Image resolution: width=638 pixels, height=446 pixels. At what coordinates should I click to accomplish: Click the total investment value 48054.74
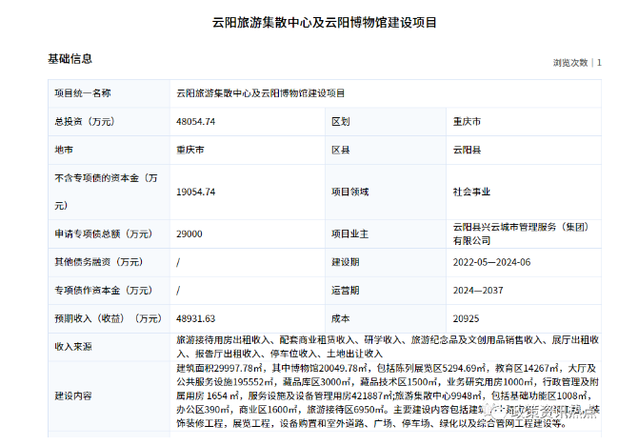pyautogui.click(x=196, y=122)
